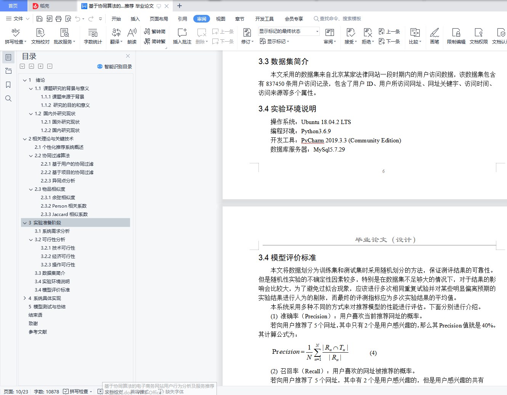507x395 pixels.
Task: Open the 翻译 translate tool
Action: [x=116, y=36]
